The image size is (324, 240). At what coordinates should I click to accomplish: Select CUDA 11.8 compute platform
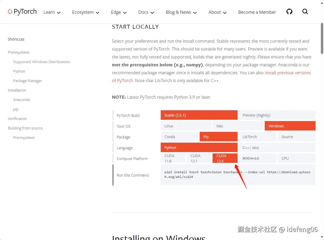173,158
